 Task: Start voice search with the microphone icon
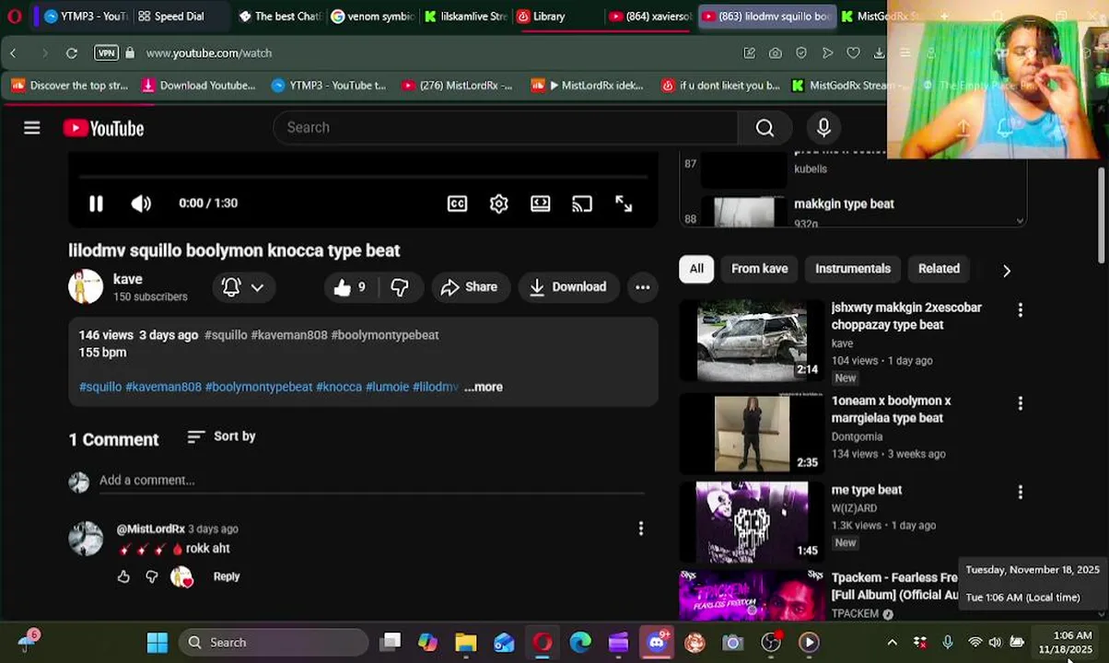(x=823, y=128)
